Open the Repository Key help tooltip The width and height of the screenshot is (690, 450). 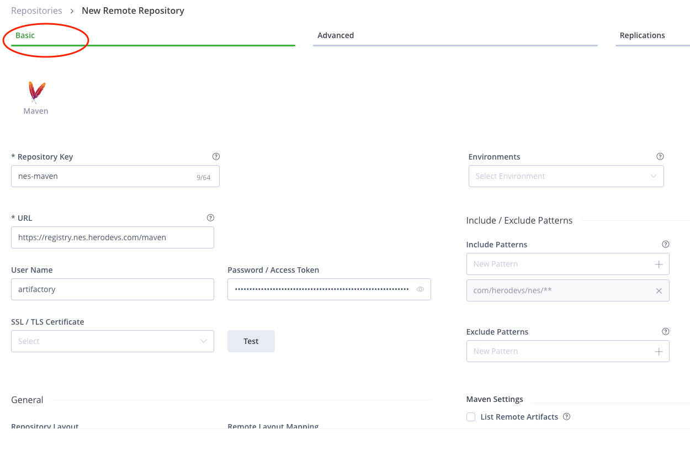216,156
